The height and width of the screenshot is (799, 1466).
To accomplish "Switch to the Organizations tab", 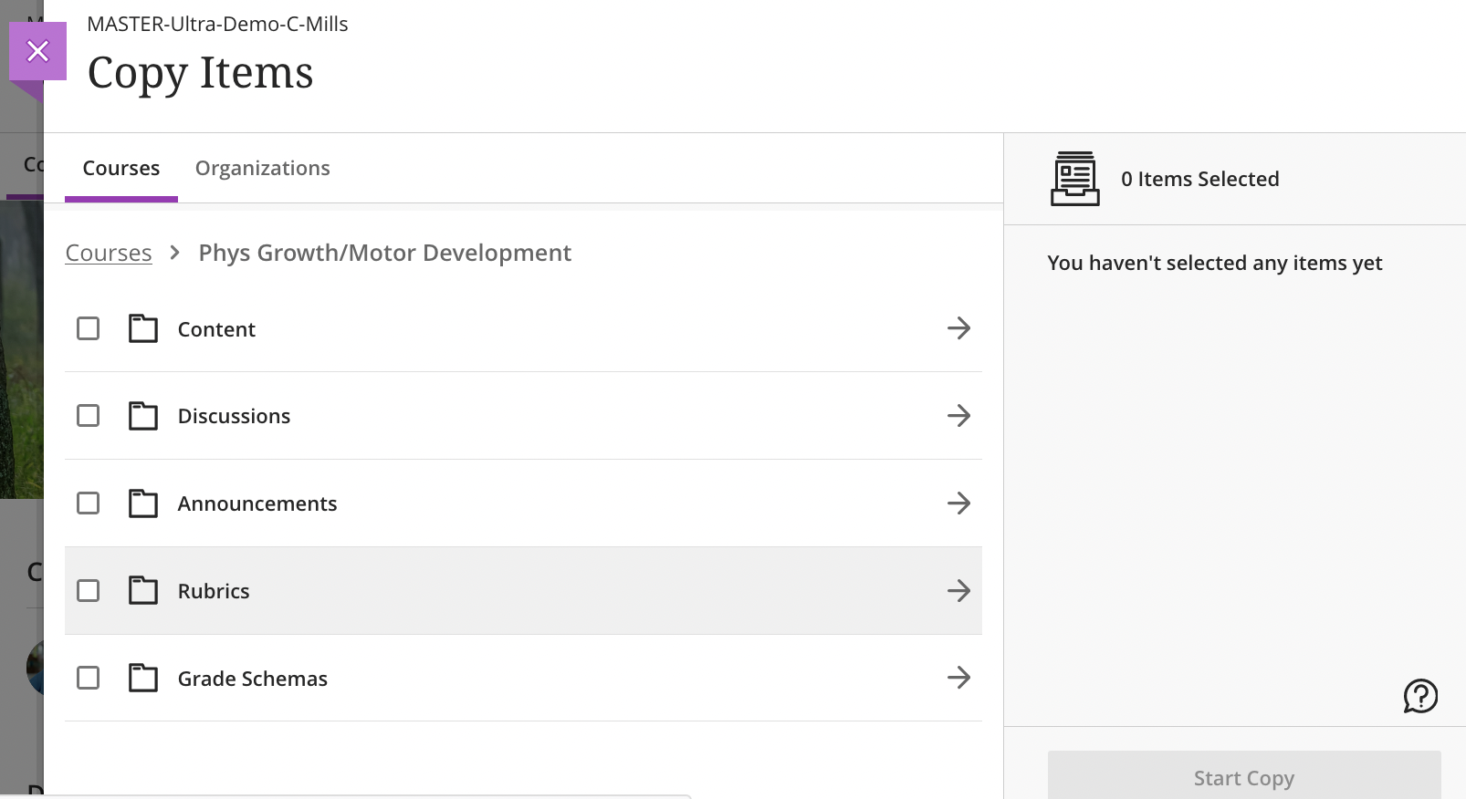I will (262, 168).
